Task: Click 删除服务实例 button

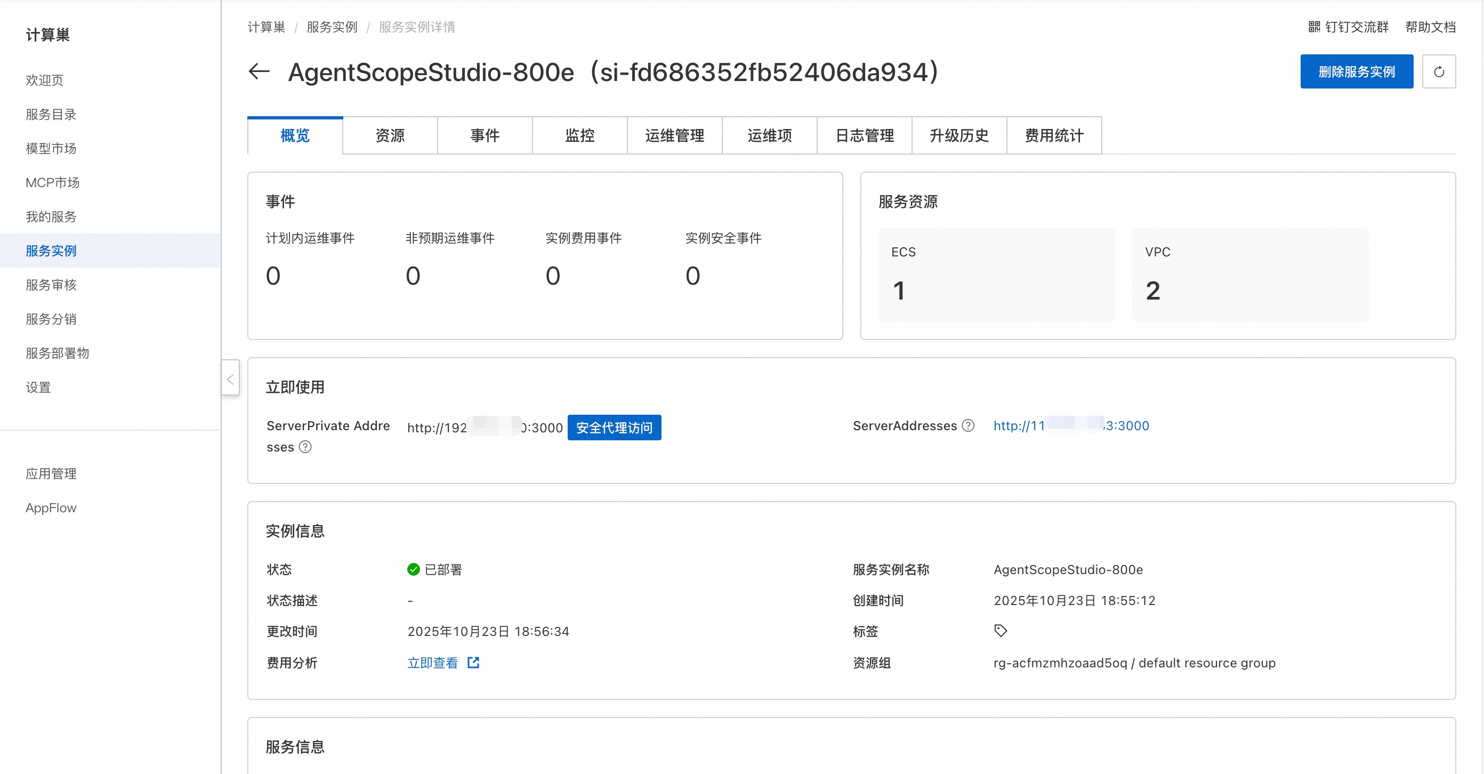Action: [x=1356, y=71]
